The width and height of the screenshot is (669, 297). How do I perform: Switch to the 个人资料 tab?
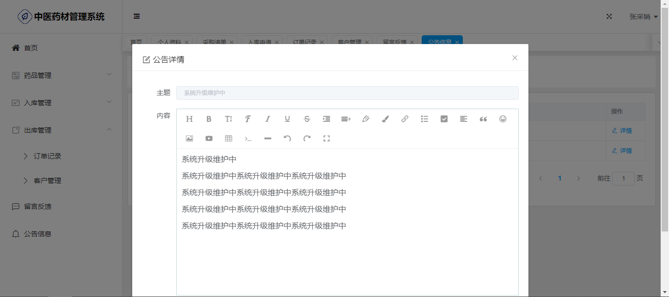pos(169,42)
